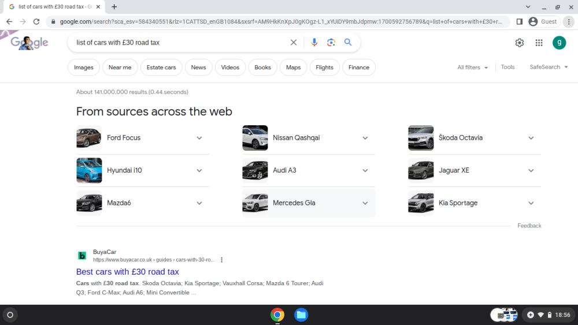578x325 pixels.
Task: Open Best cars with £30 road tax
Action: 128,272
